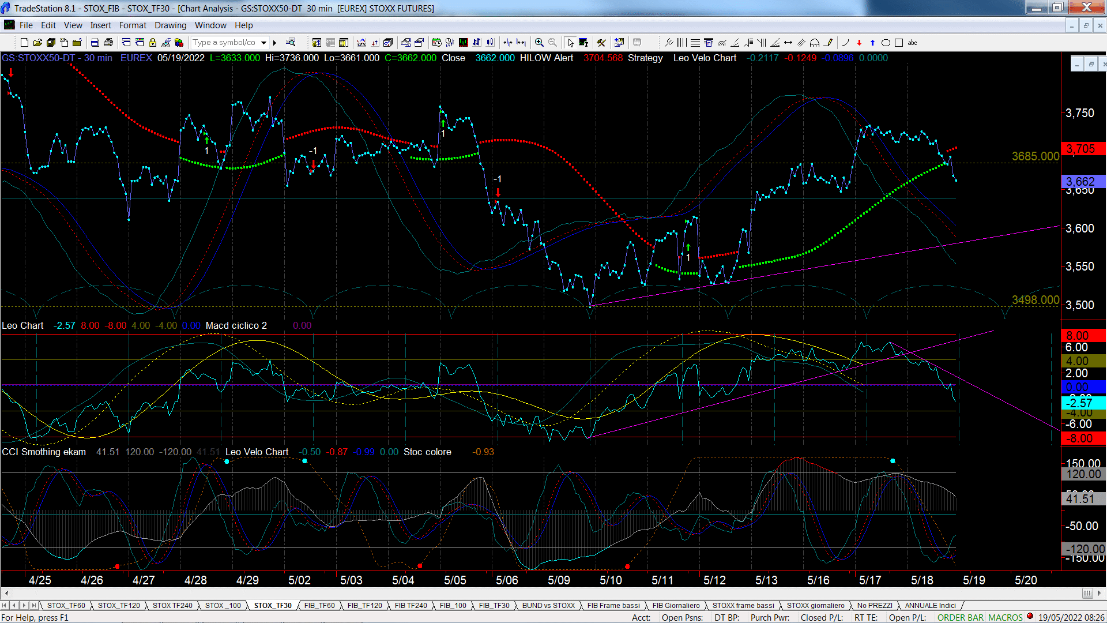Open the Window menu
Image resolution: width=1107 pixels, height=623 pixels.
pos(210,25)
